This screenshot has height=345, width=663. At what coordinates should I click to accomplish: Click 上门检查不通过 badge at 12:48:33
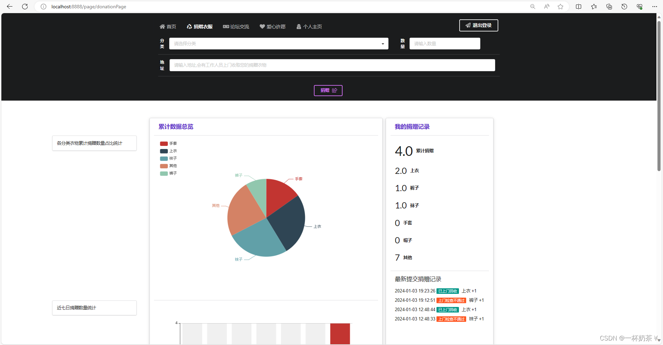pos(451,319)
